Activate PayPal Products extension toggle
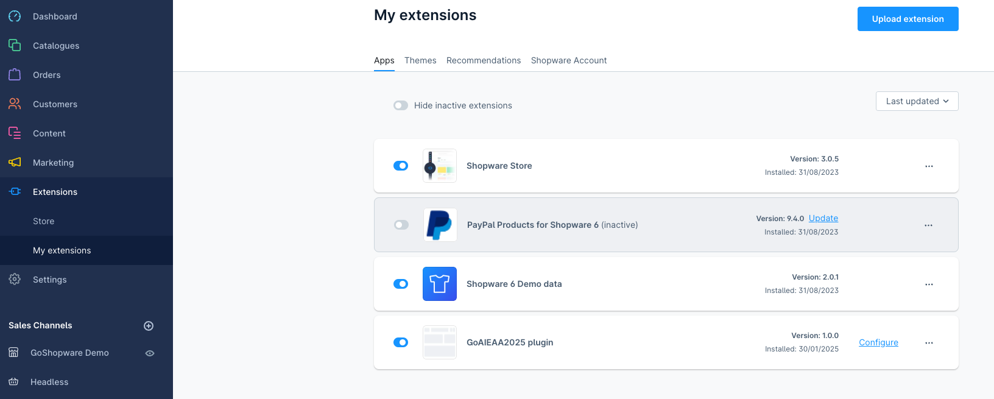This screenshot has width=994, height=399. tap(401, 225)
